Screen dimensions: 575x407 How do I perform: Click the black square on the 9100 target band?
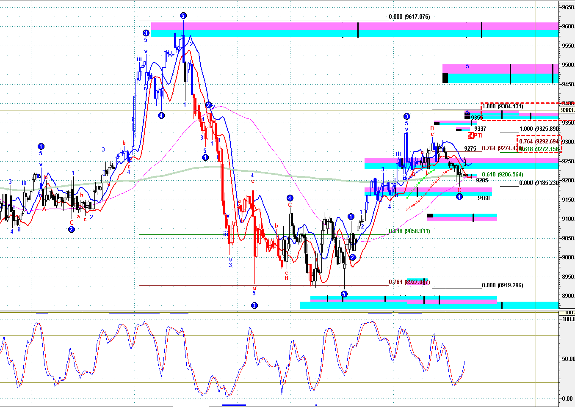pos(430,216)
